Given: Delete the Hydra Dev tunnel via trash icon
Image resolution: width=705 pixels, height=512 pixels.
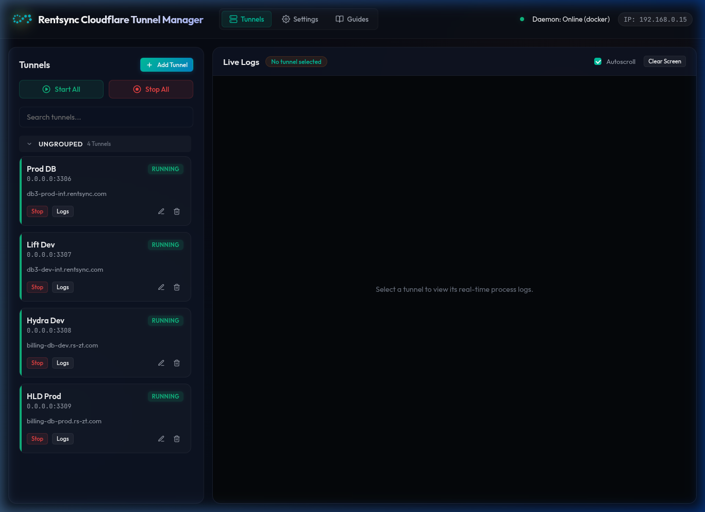Looking at the screenshot, I should click(177, 363).
